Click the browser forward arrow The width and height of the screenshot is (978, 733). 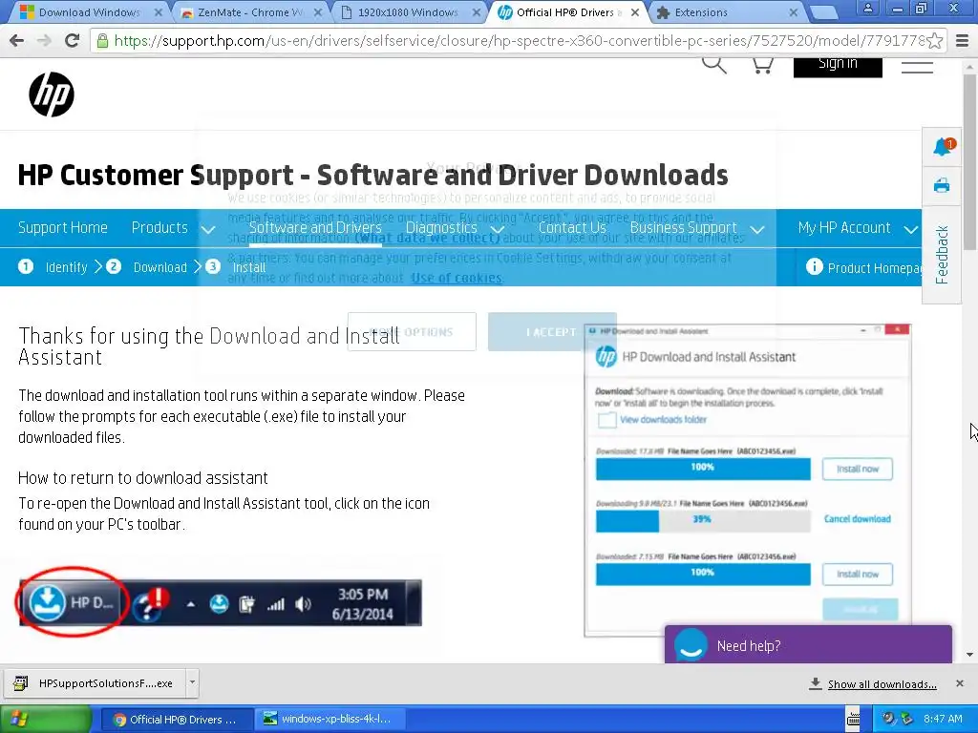pyautogui.click(x=44, y=41)
